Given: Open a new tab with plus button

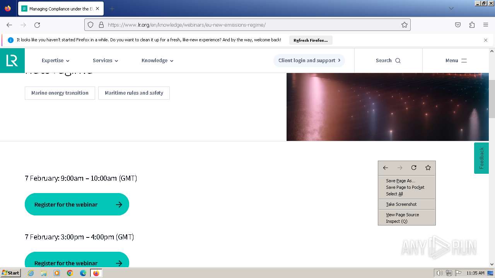Looking at the screenshot, I should (x=112, y=8).
